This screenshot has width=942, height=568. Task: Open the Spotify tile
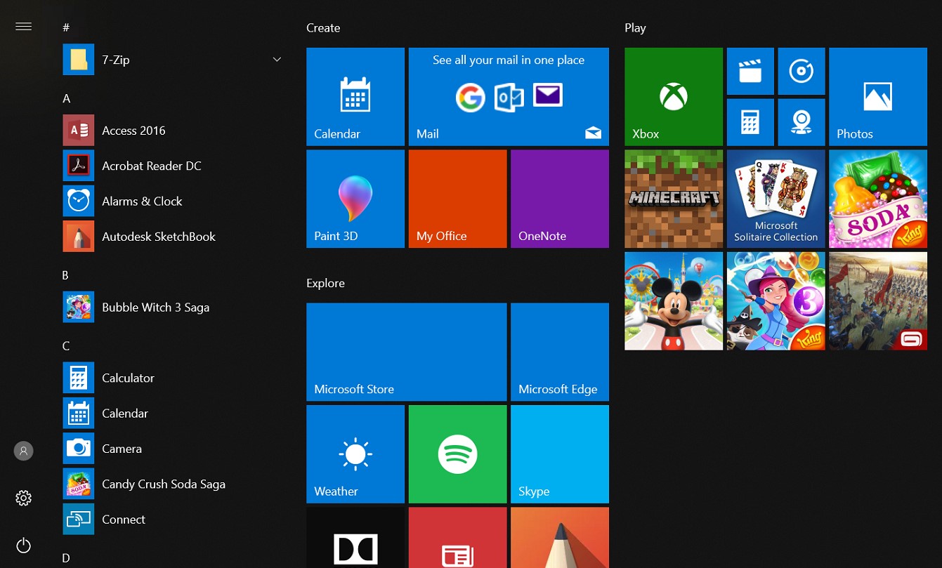click(457, 454)
